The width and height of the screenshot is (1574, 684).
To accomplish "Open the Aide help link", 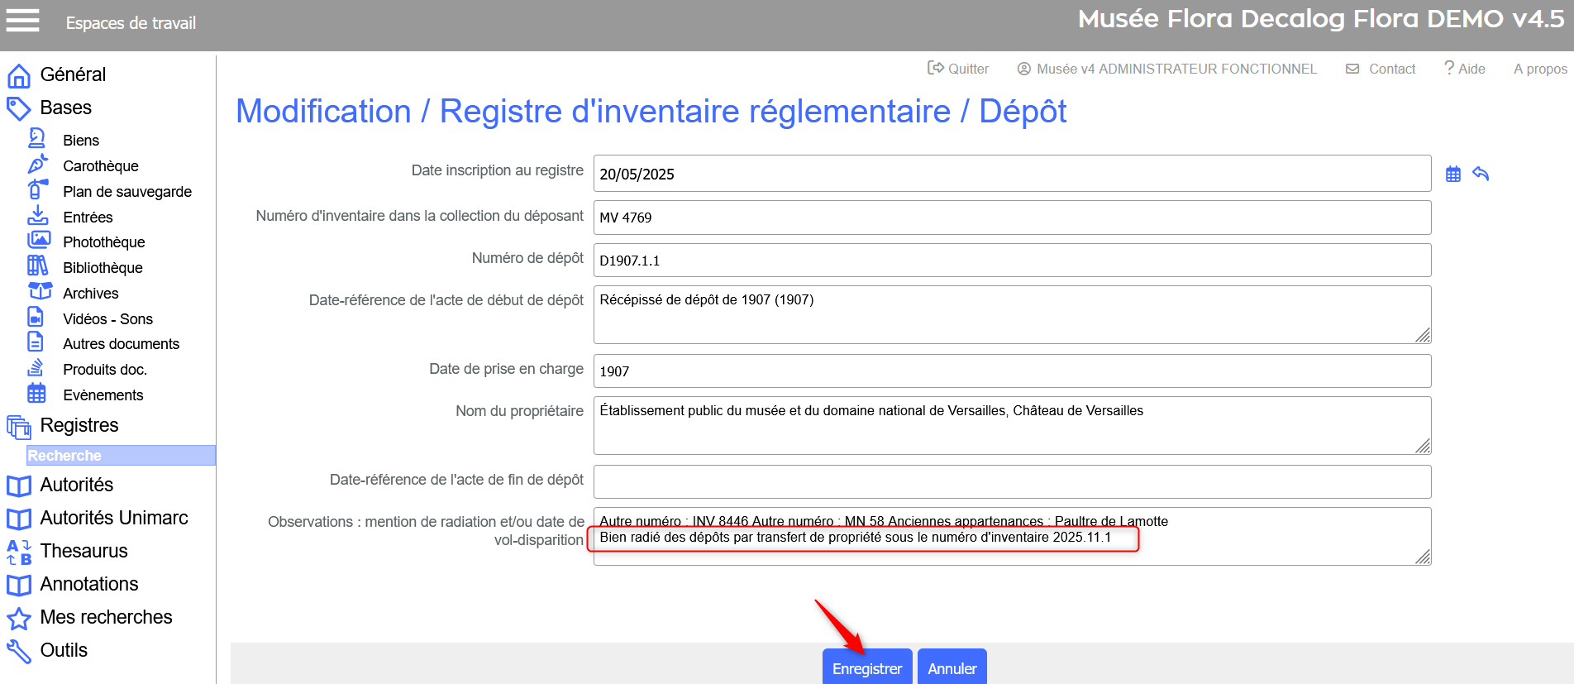I will [x=1464, y=69].
